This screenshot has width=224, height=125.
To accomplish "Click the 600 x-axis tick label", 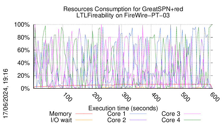I will [x=215, y=97].
